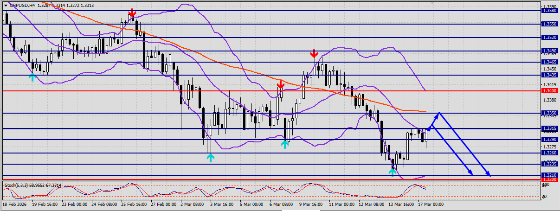Select the 1.3435 price level label
560x211 pixels.
point(549,75)
